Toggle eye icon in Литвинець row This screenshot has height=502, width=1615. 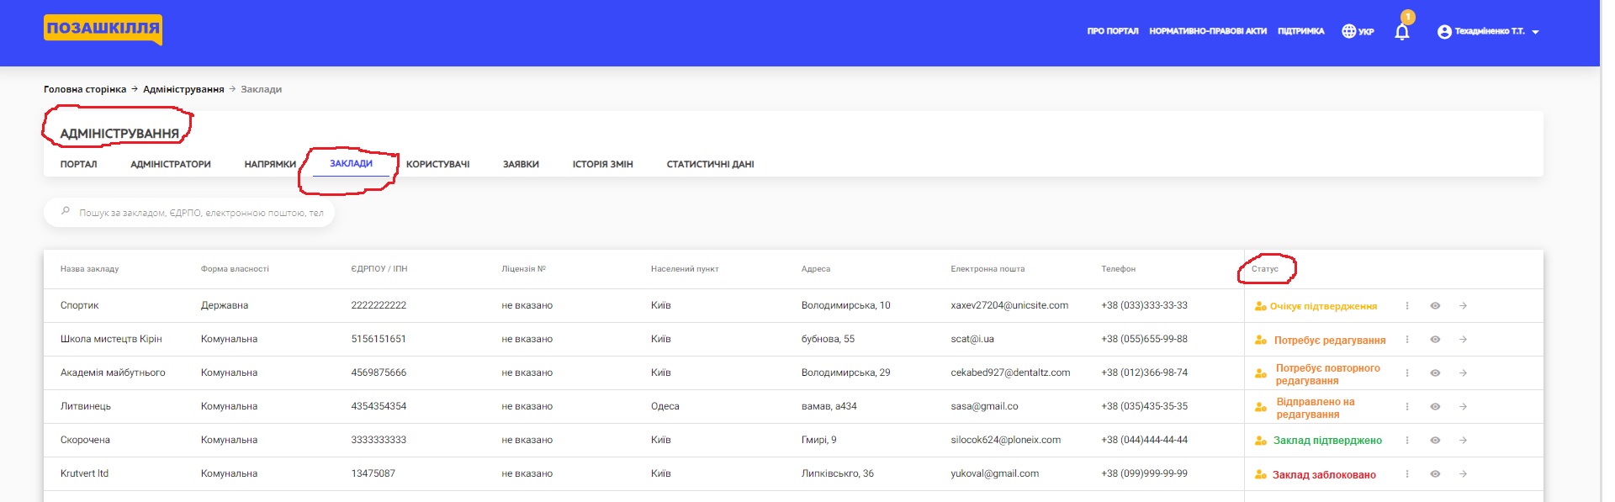pos(1435,407)
